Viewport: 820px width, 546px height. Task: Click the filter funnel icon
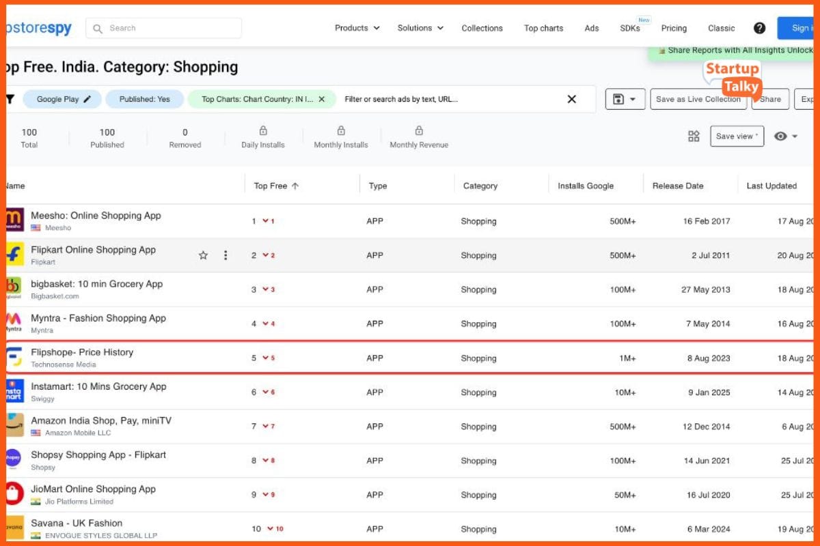pos(10,99)
